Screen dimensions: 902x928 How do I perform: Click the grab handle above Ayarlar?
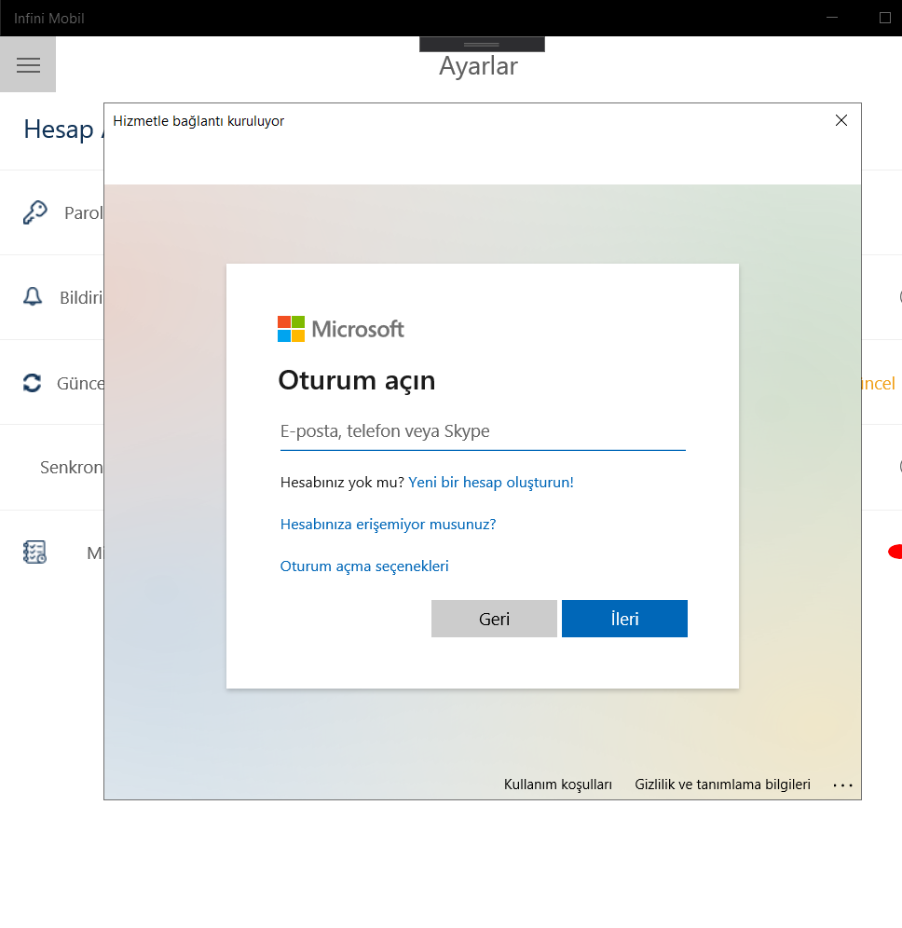click(x=482, y=45)
